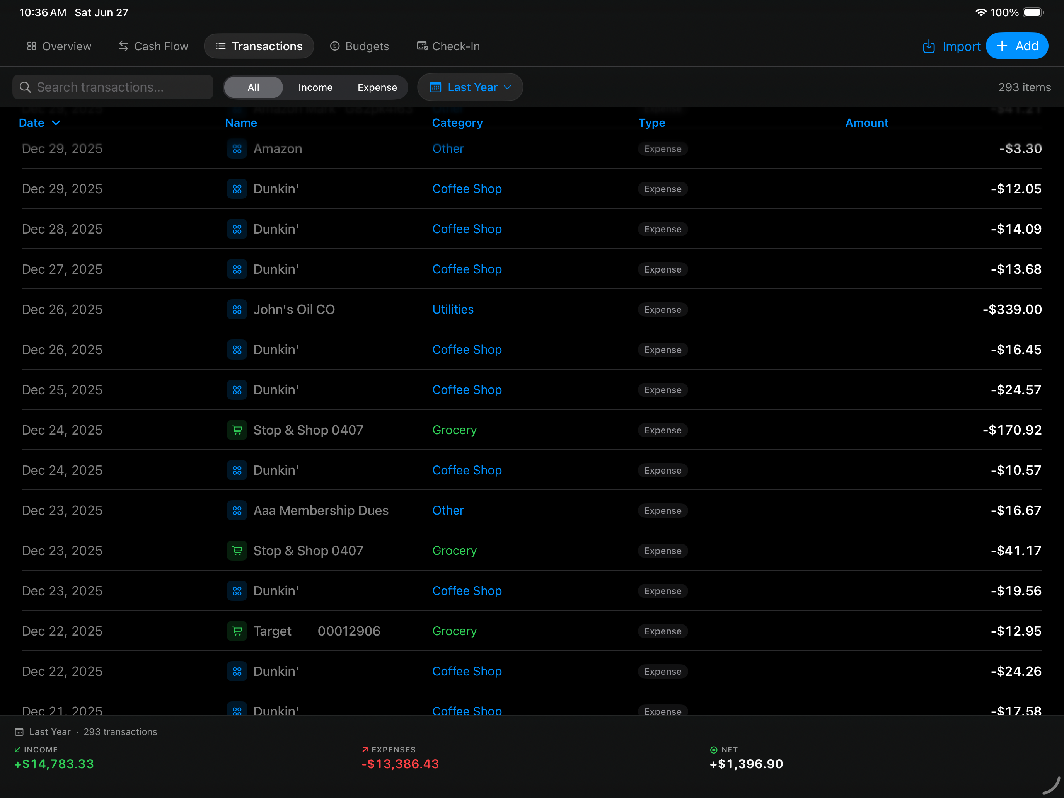Select the -$339.00 amount

tap(1012, 309)
